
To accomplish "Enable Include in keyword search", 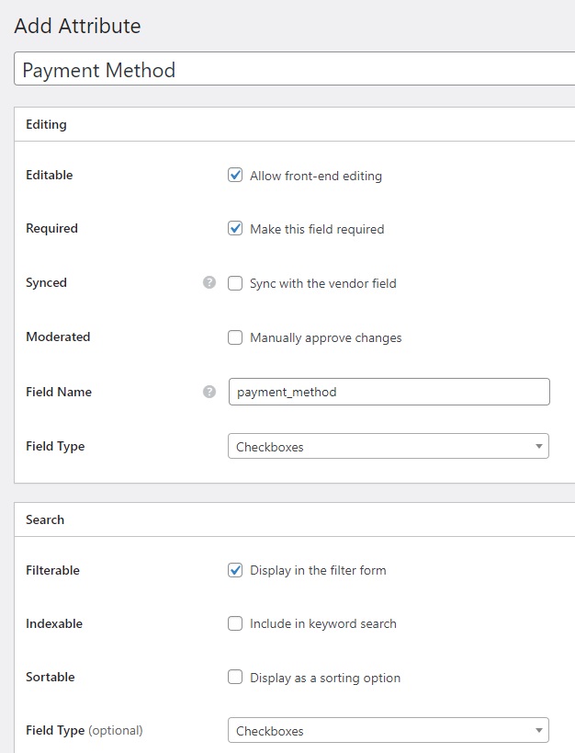I will coord(235,623).
